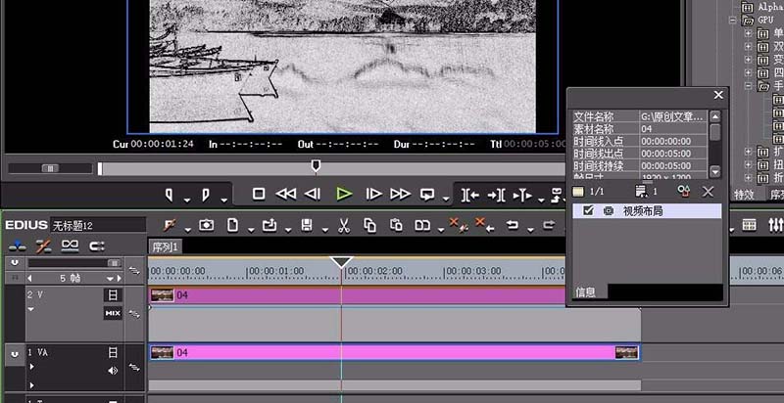Click the project settings brush icon
Viewport: 784px width, 403px height.
[x=170, y=225]
